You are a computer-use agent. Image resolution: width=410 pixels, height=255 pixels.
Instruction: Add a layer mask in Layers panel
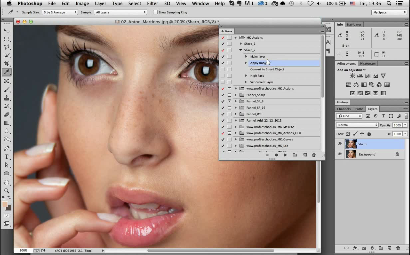(x=364, y=248)
